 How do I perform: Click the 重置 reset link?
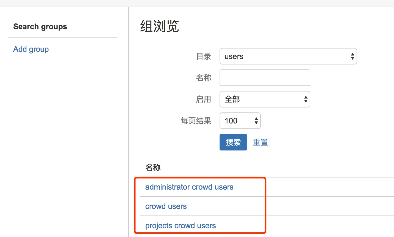coord(260,142)
